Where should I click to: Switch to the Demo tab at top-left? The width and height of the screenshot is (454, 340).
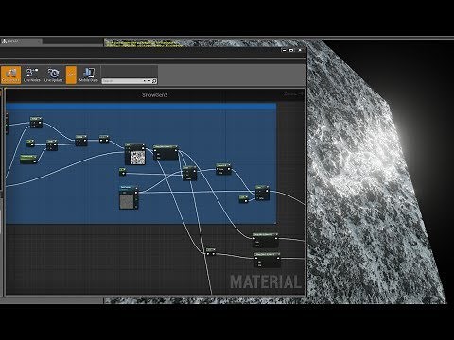pos(21,42)
